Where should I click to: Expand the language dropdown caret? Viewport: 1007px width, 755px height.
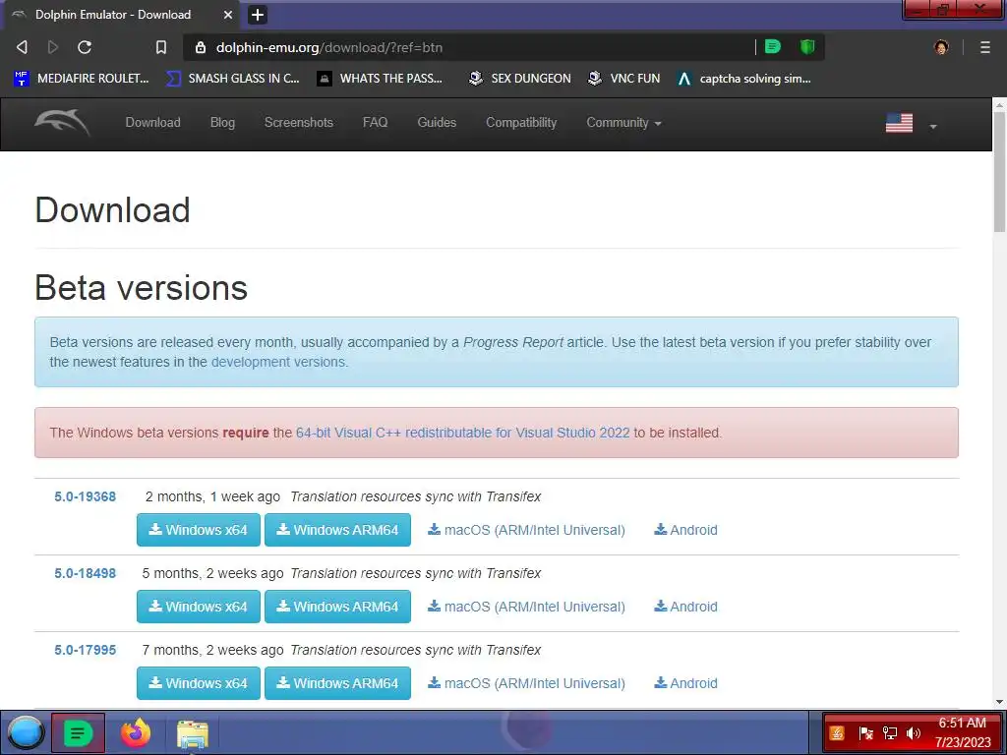(933, 127)
